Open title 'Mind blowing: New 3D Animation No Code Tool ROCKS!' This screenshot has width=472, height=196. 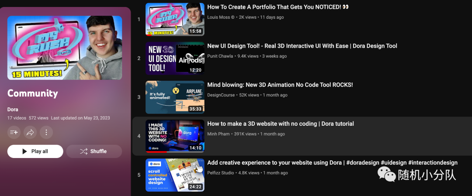(280, 85)
